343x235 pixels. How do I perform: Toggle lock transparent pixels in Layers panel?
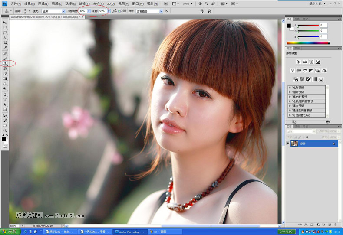pos(295,137)
